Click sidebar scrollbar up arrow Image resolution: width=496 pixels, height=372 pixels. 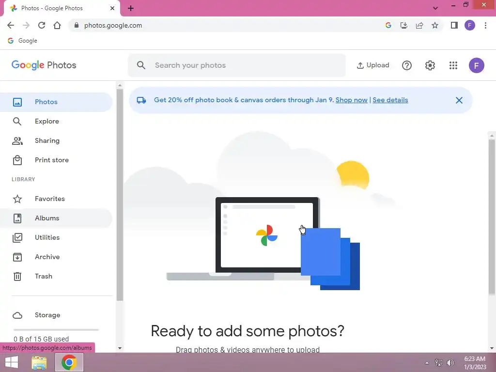[120, 85]
